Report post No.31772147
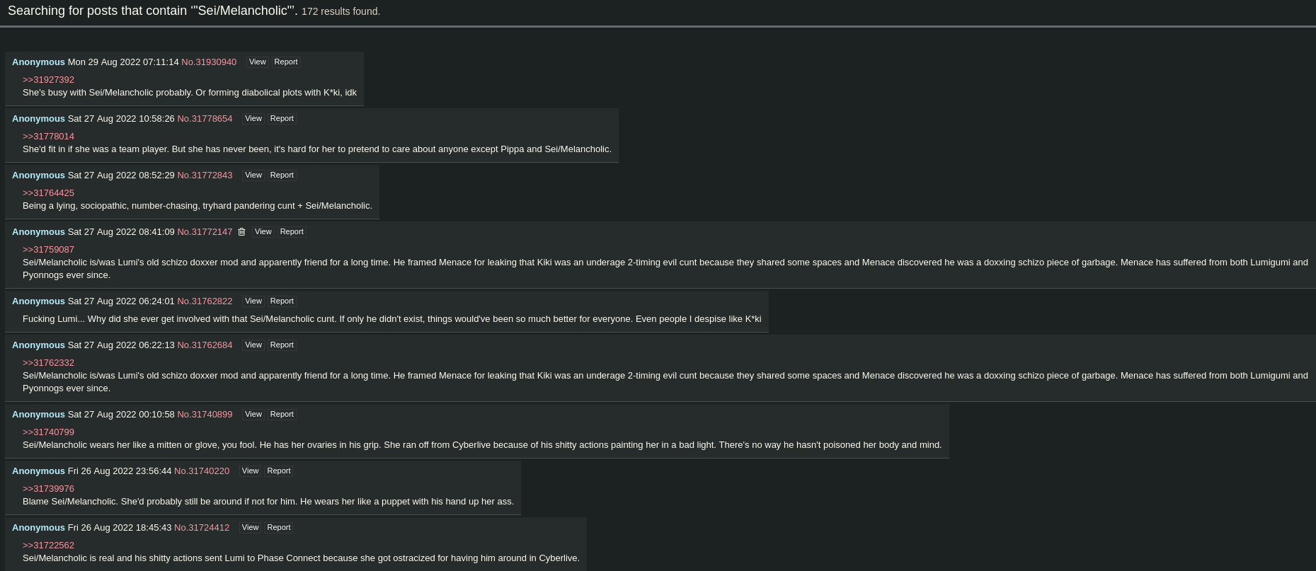This screenshot has width=1316, height=571. (x=292, y=232)
